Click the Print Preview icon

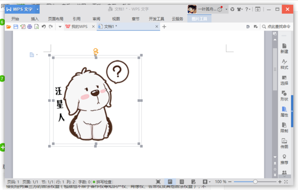(x=37, y=26)
